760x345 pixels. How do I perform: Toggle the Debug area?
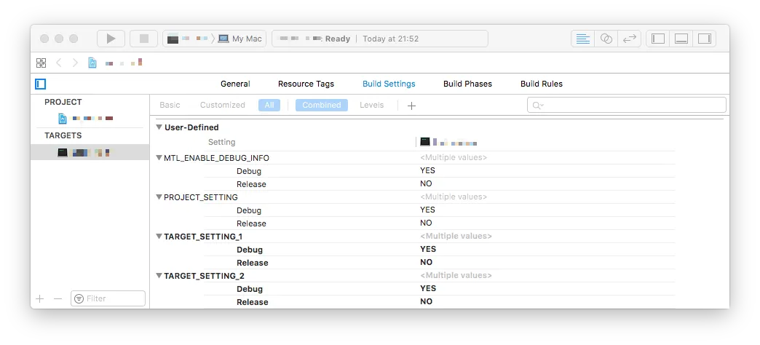(681, 39)
